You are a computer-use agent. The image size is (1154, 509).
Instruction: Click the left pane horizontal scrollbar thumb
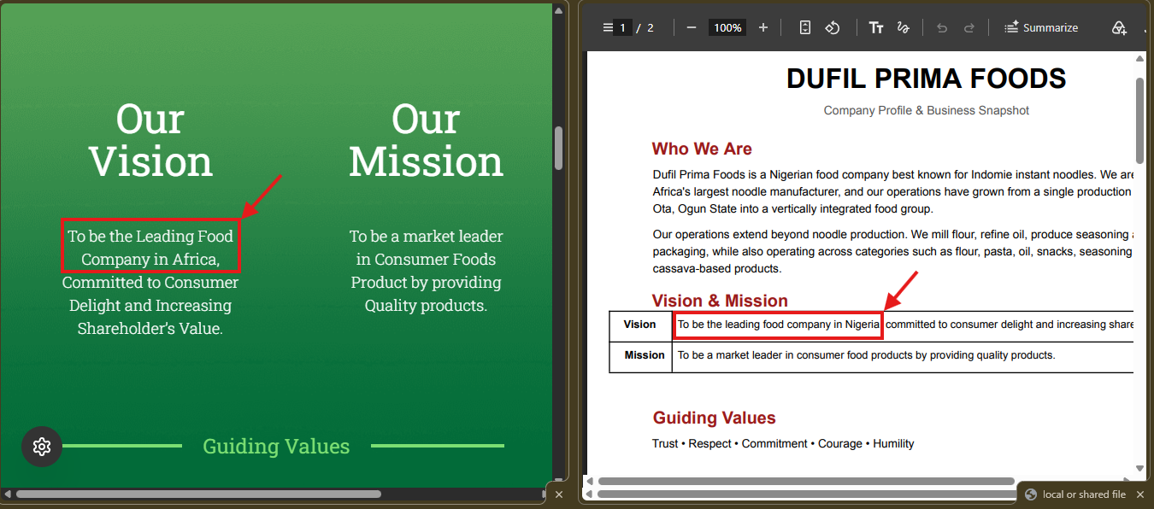point(198,494)
